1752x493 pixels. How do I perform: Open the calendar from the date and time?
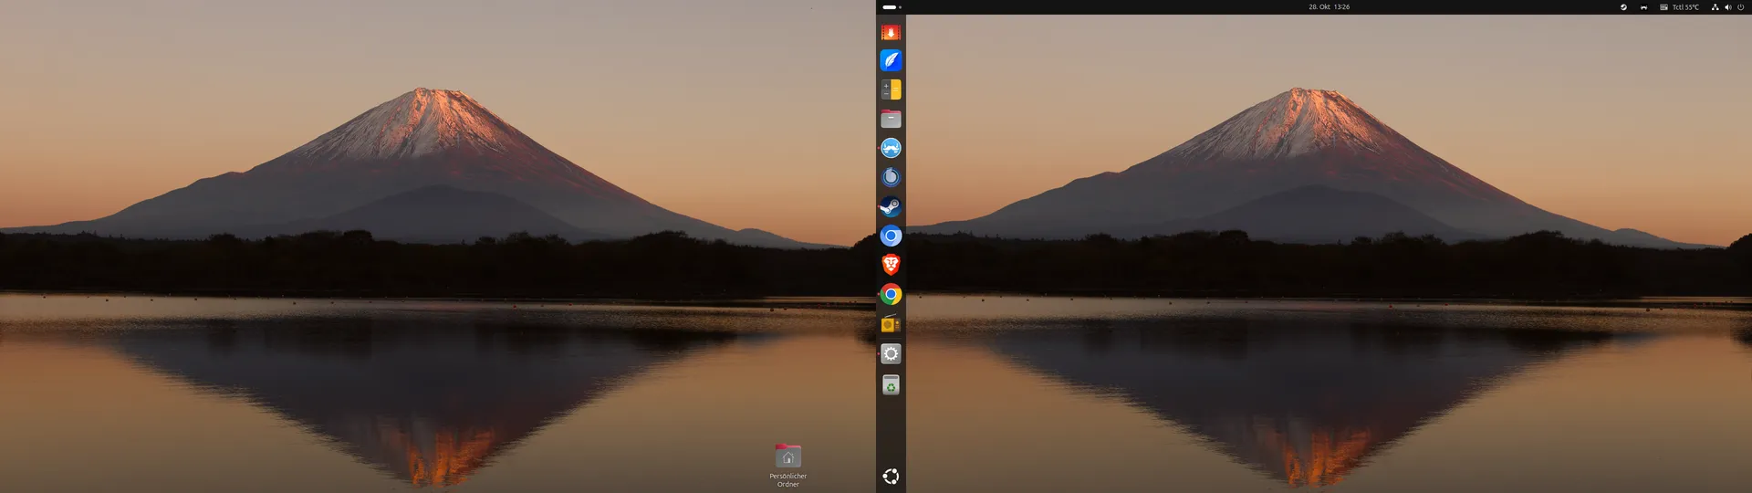[x=1329, y=7]
